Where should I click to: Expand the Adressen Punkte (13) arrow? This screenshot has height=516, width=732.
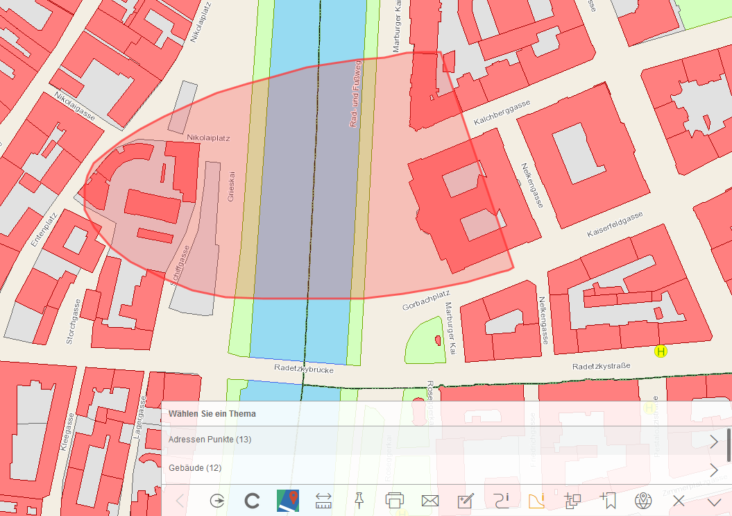click(714, 441)
